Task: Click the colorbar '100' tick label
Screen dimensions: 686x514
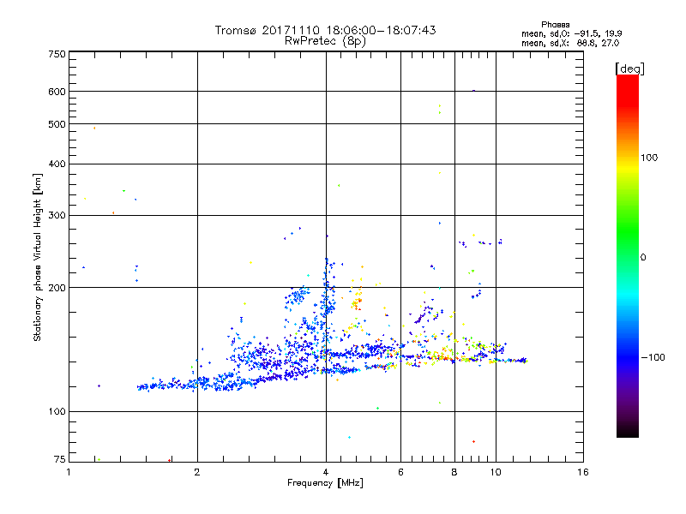Action: [x=649, y=158]
